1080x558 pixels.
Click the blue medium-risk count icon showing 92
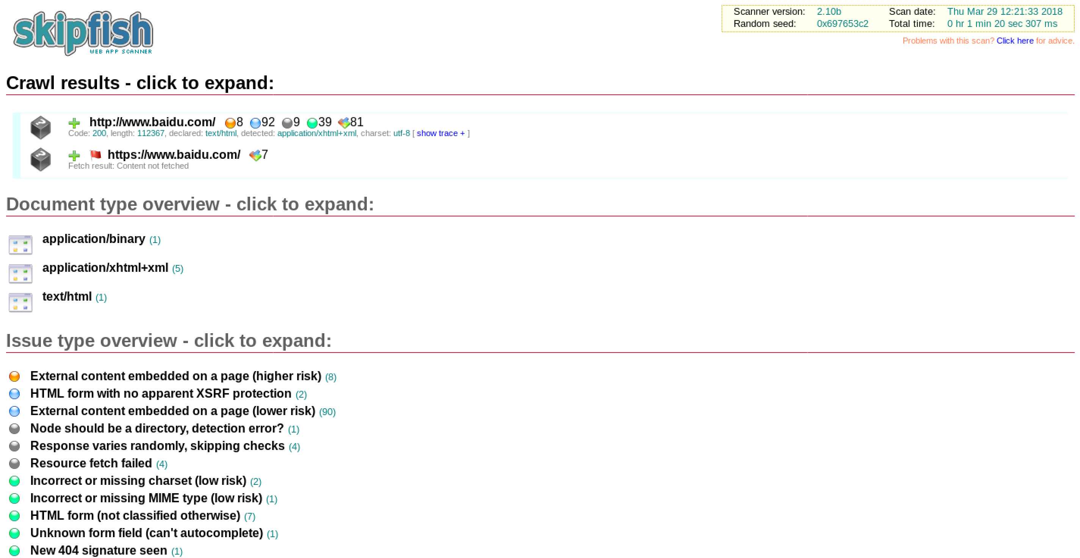[255, 123]
